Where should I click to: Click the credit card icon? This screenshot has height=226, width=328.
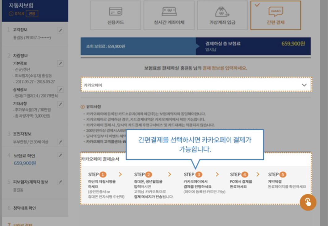pyautogui.click(x=116, y=11)
